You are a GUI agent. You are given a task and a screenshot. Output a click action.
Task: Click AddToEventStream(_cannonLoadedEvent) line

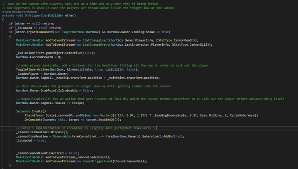coord(63,157)
